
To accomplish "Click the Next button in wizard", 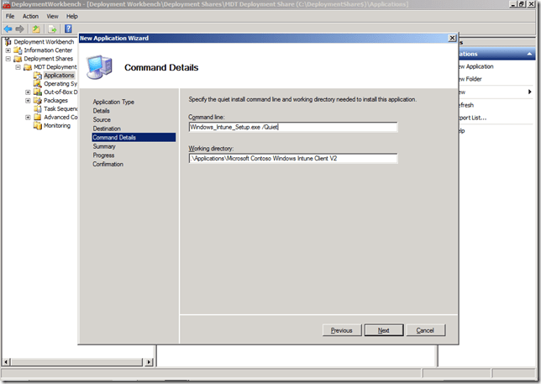I will tap(383, 330).
